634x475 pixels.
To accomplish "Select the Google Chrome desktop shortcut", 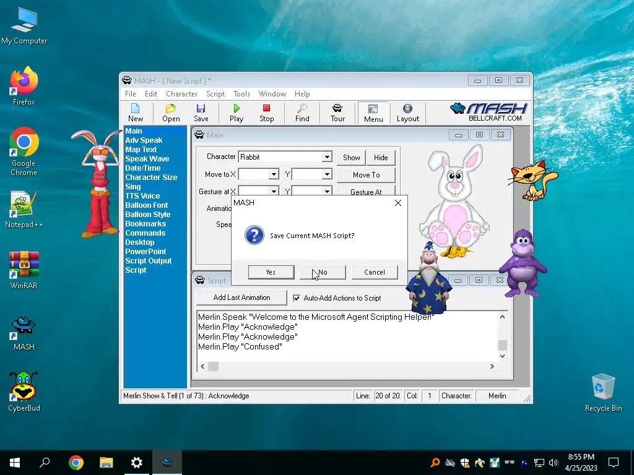I will pyautogui.click(x=24, y=152).
